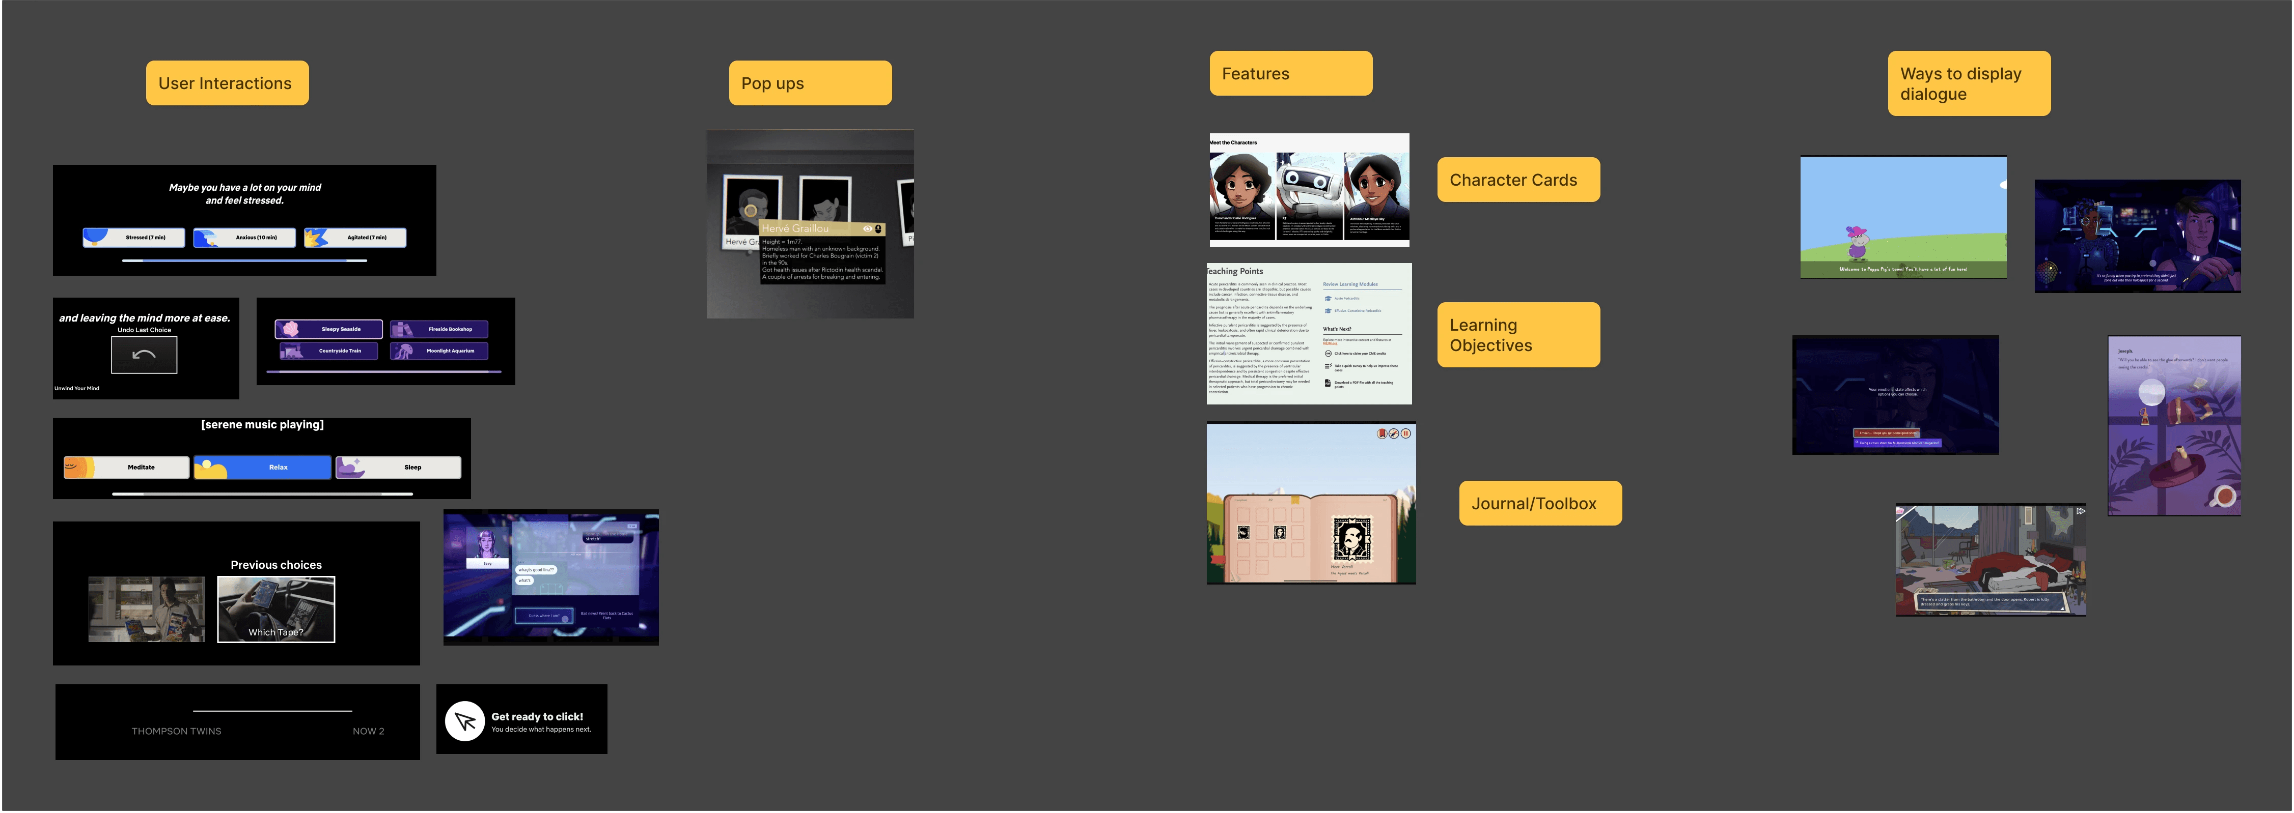This screenshot has height=813, width=2294.
Task: Click the red bookmark icon above the journal
Action: pyautogui.click(x=1382, y=433)
